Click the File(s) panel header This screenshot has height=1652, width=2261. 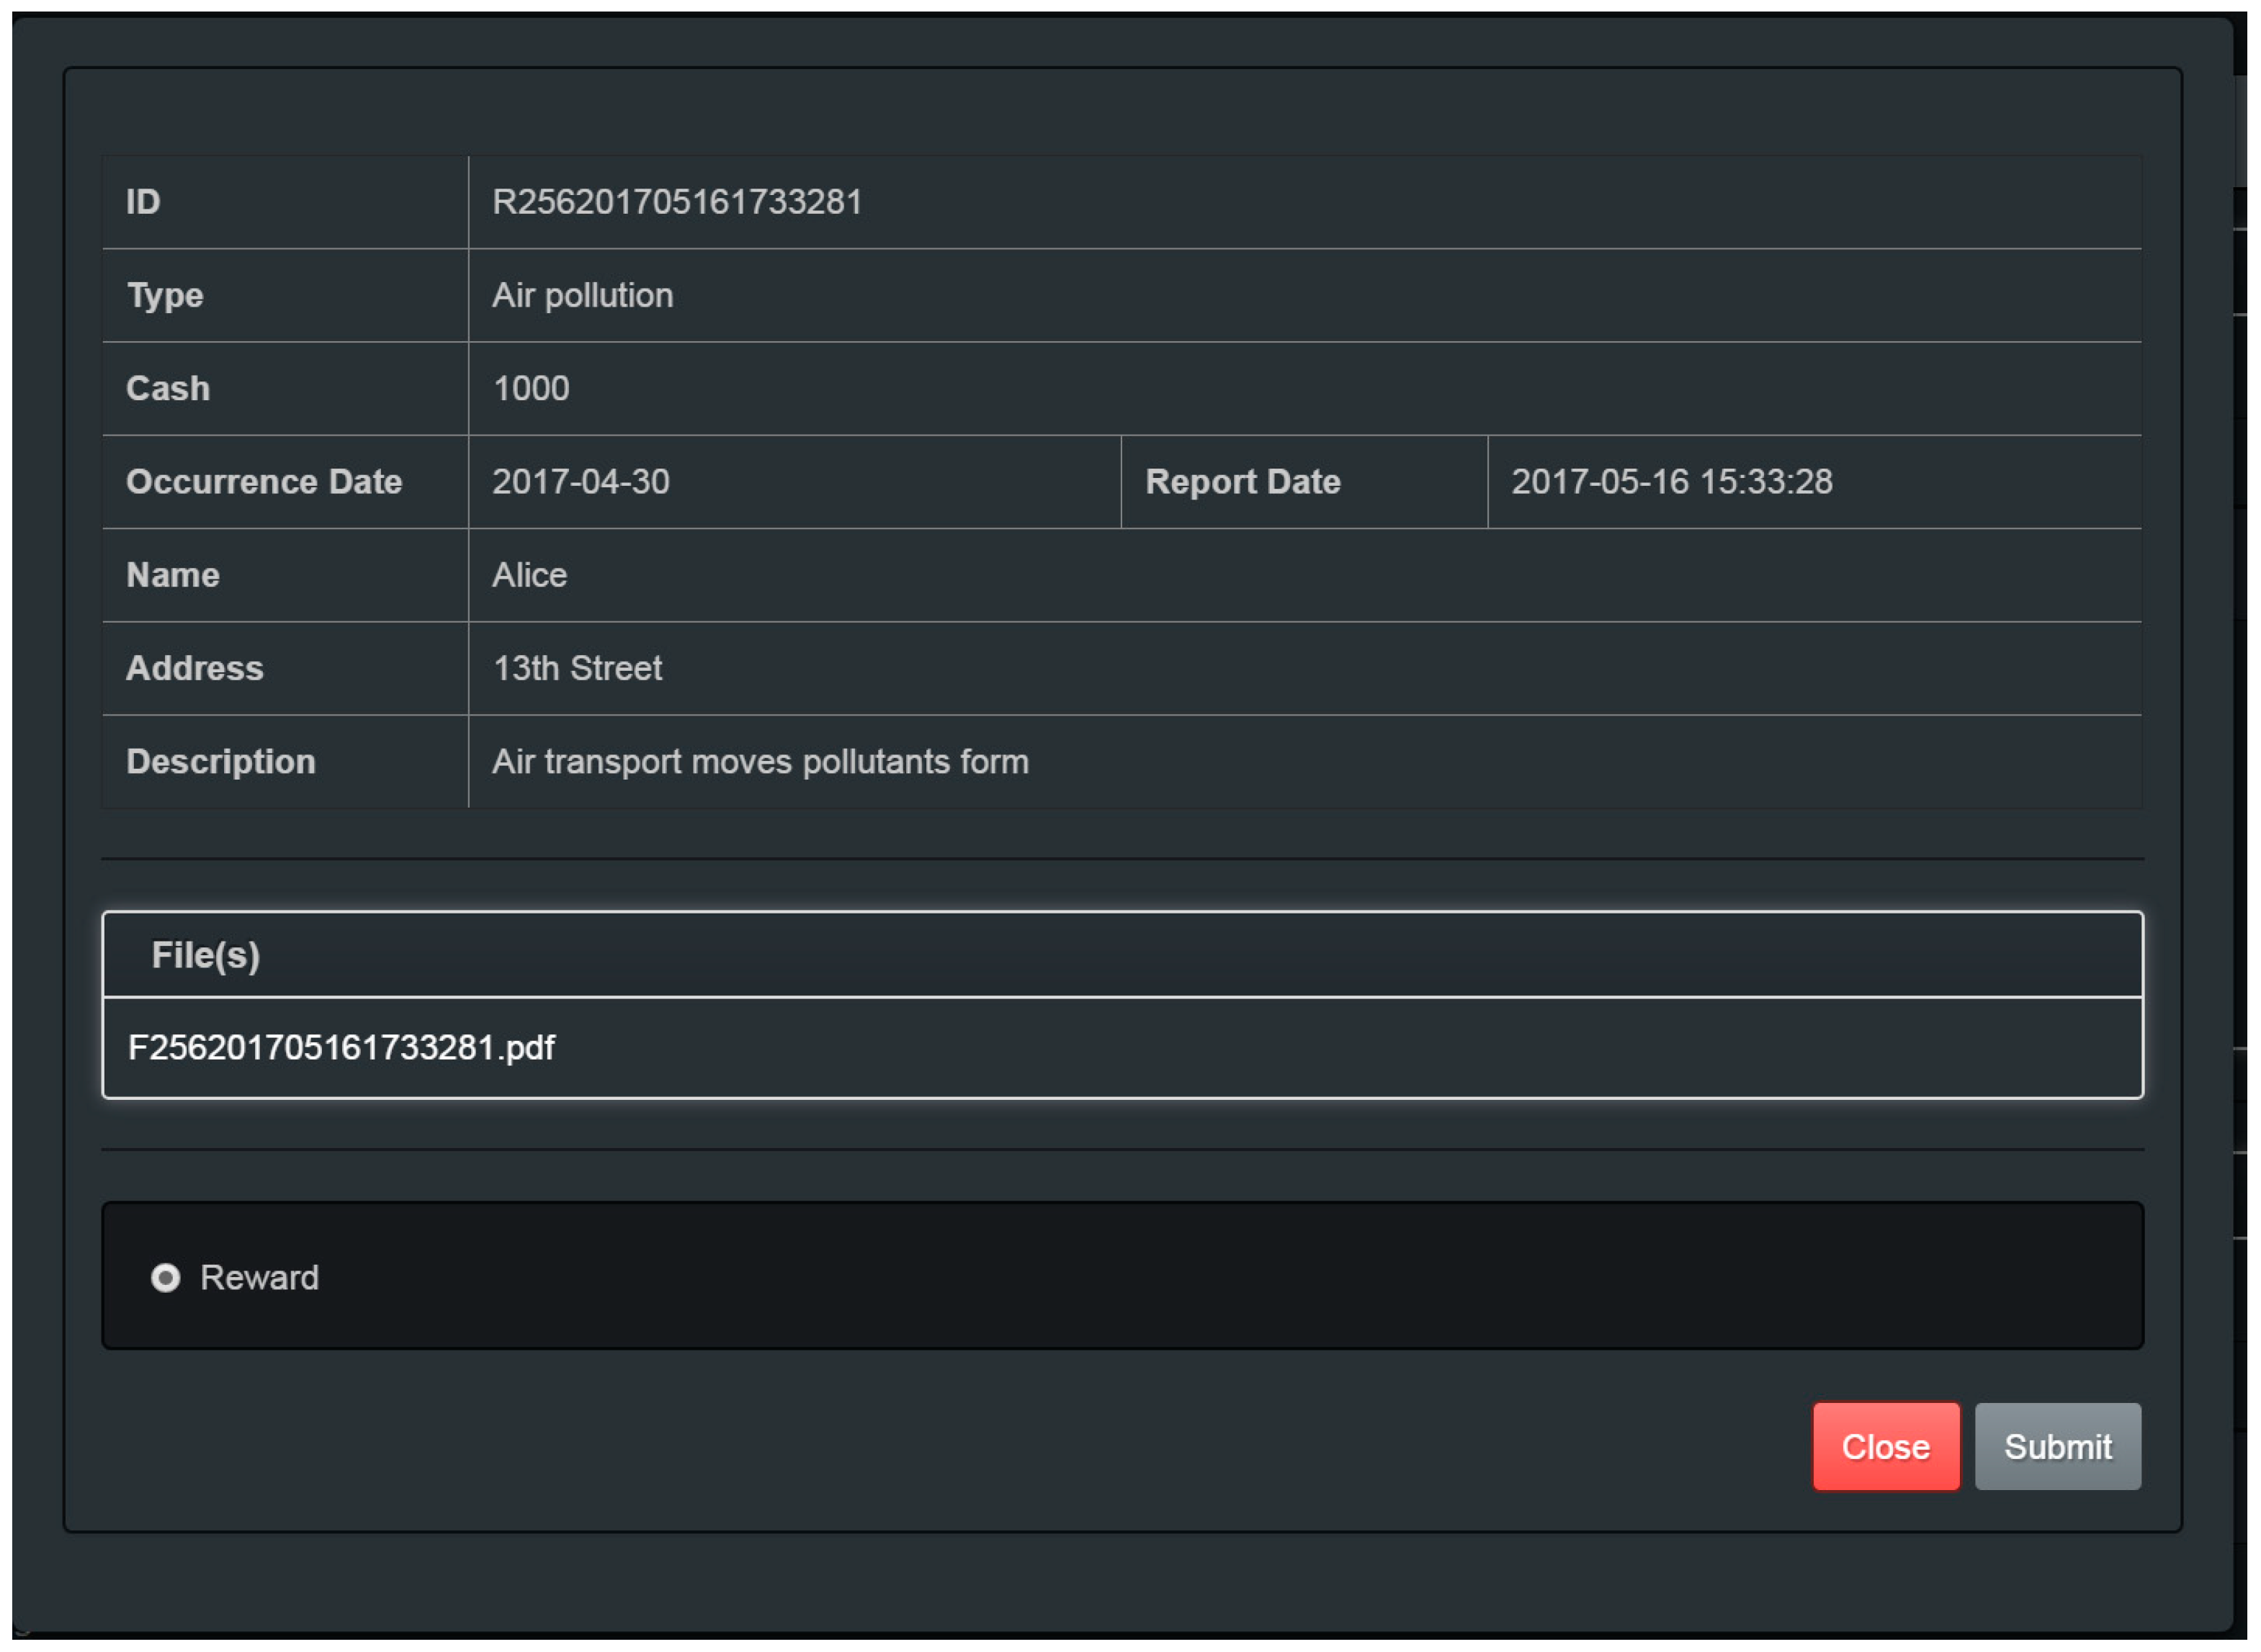point(205,955)
